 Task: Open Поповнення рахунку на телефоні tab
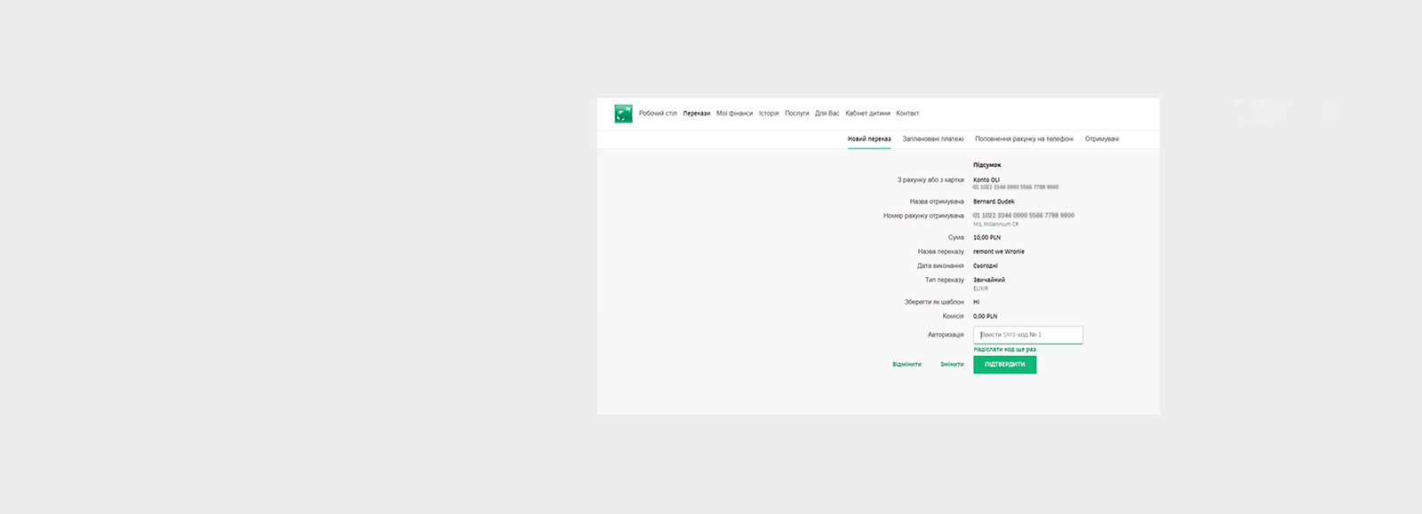[x=1024, y=139]
